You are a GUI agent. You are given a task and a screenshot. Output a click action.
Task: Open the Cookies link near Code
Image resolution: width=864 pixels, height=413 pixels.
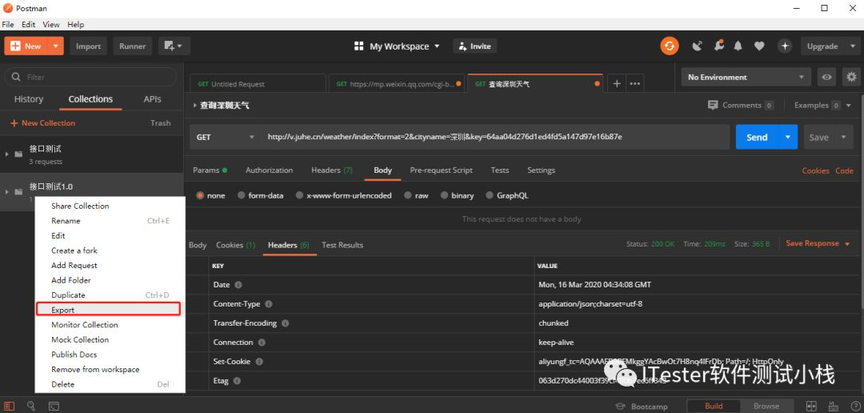pos(815,170)
